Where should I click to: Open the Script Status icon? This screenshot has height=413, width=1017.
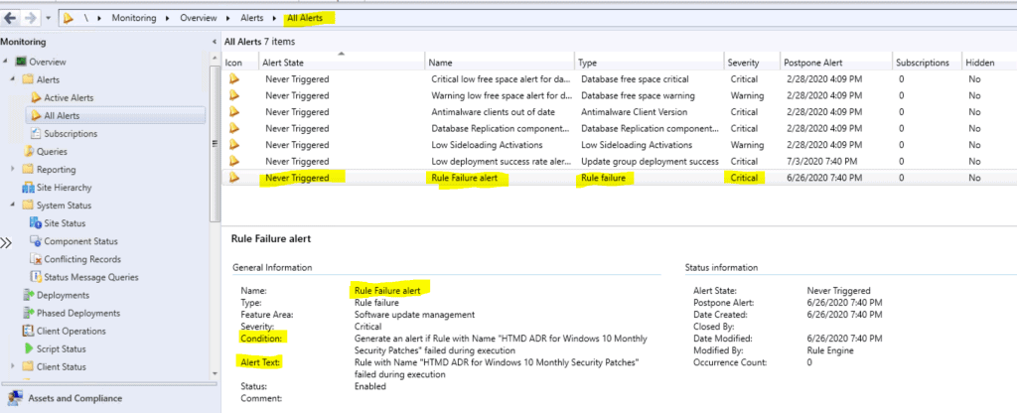pos(28,348)
